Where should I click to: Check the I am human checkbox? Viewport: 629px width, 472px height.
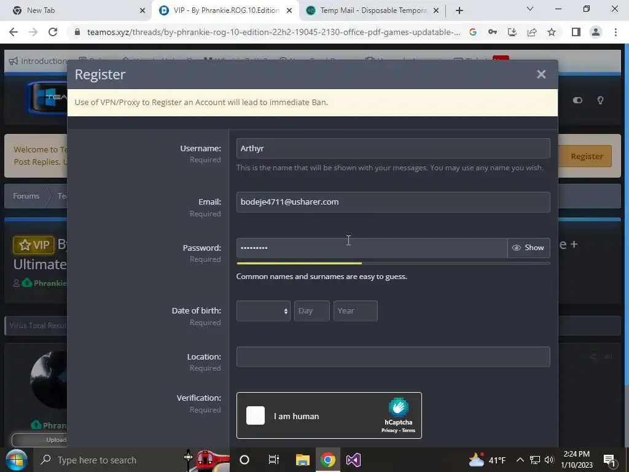256,415
